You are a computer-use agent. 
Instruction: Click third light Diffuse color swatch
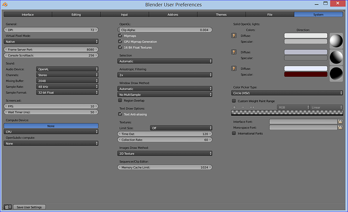coord(306,68)
